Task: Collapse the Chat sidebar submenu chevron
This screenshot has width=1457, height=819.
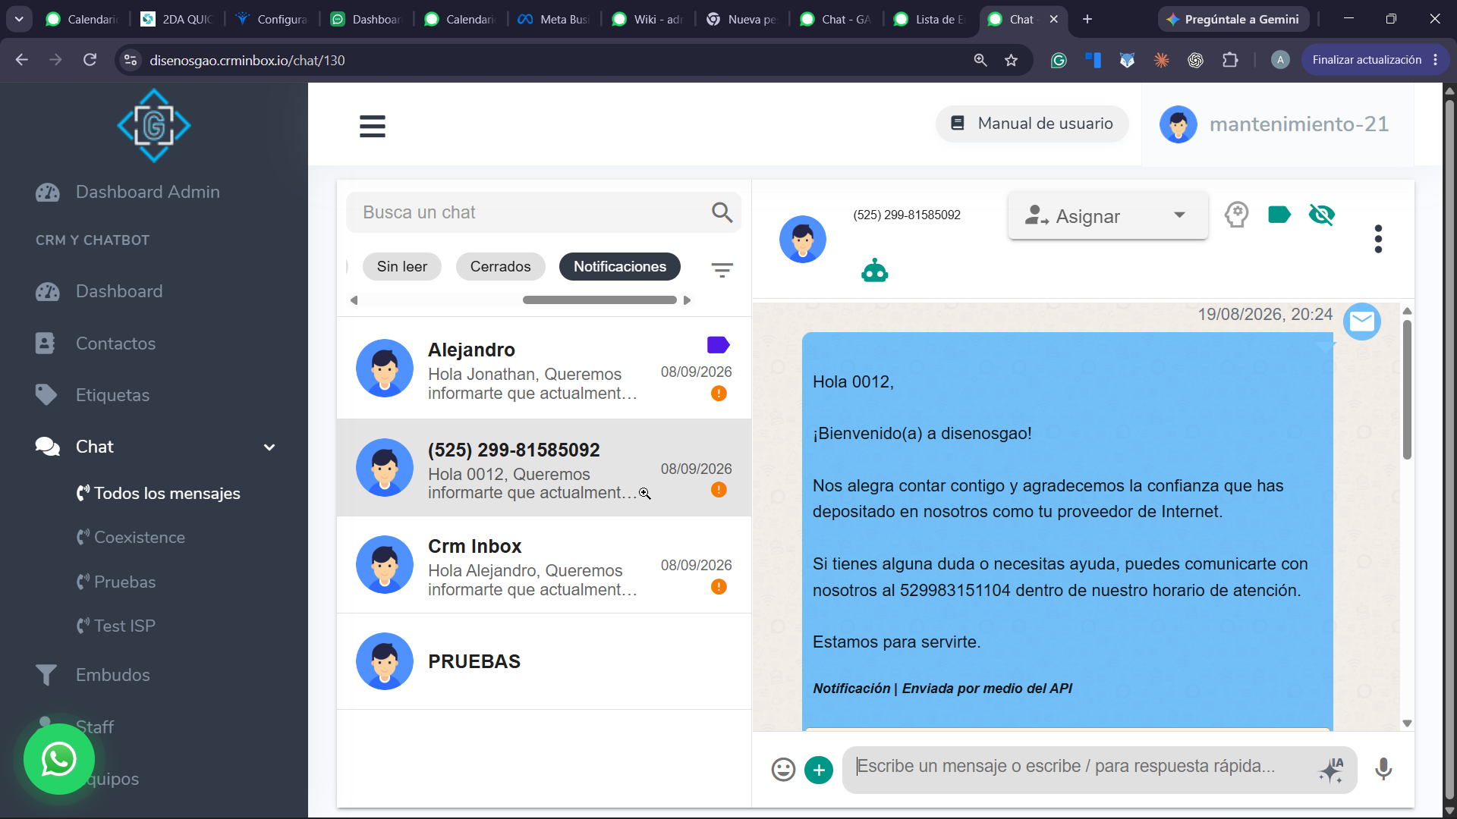Action: point(269,447)
